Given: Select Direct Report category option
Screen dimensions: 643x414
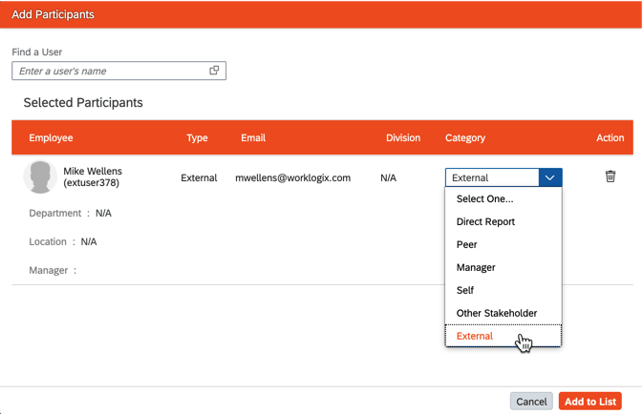Looking at the screenshot, I should (x=485, y=221).
